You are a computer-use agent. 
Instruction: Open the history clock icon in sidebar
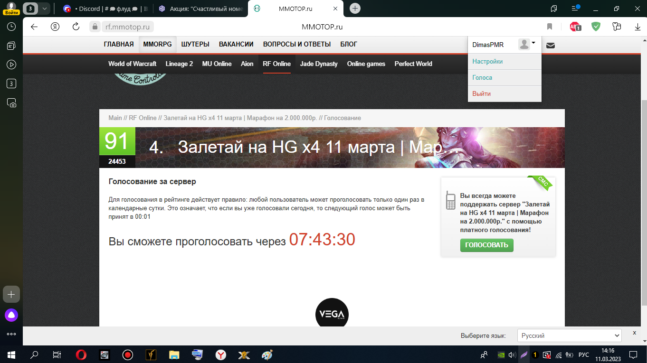(11, 27)
